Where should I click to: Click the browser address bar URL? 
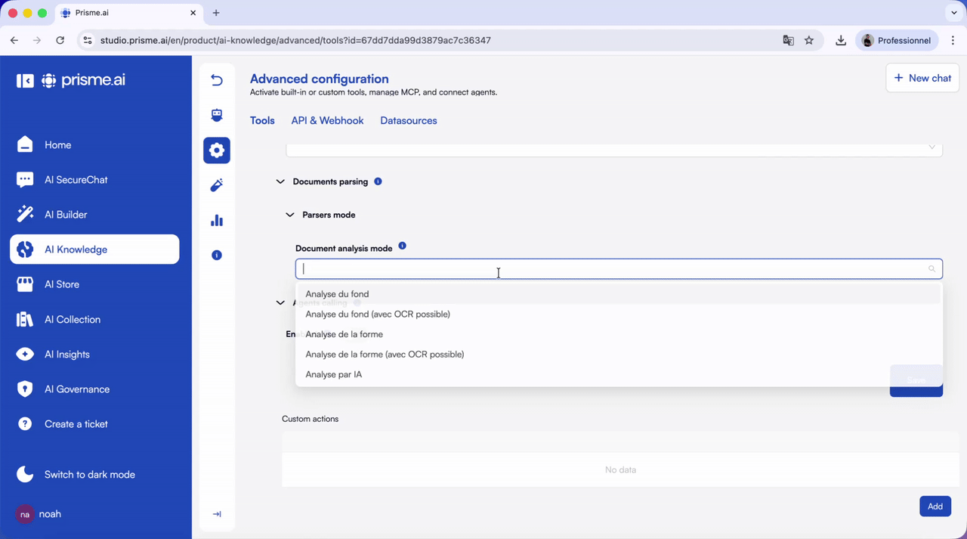tap(295, 40)
